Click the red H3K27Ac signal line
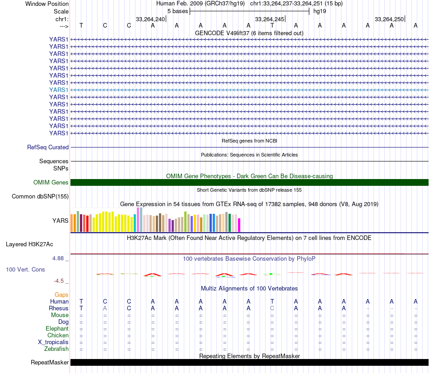 (x=249, y=254)
